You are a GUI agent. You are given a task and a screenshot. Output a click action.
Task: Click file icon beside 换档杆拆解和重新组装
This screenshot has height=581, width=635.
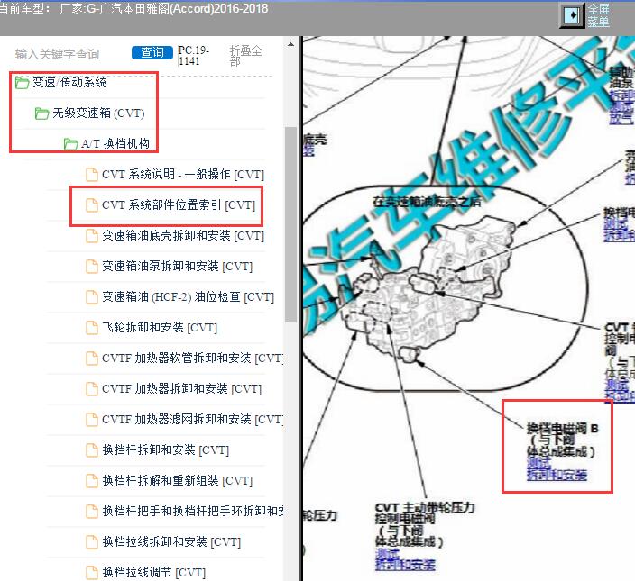pyautogui.click(x=92, y=481)
